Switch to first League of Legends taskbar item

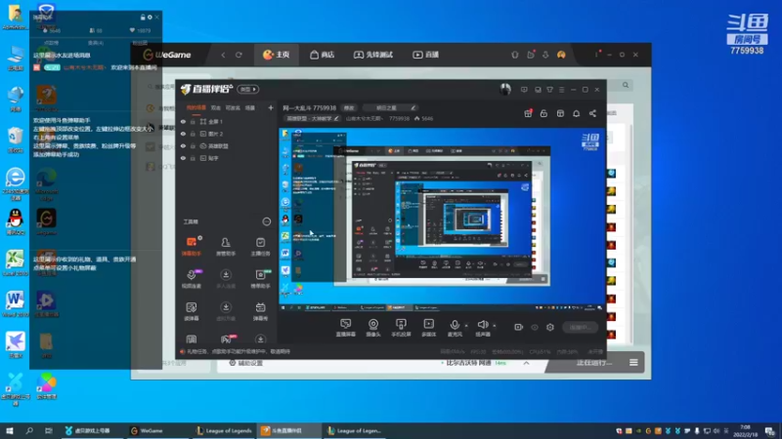tap(224, 430)
